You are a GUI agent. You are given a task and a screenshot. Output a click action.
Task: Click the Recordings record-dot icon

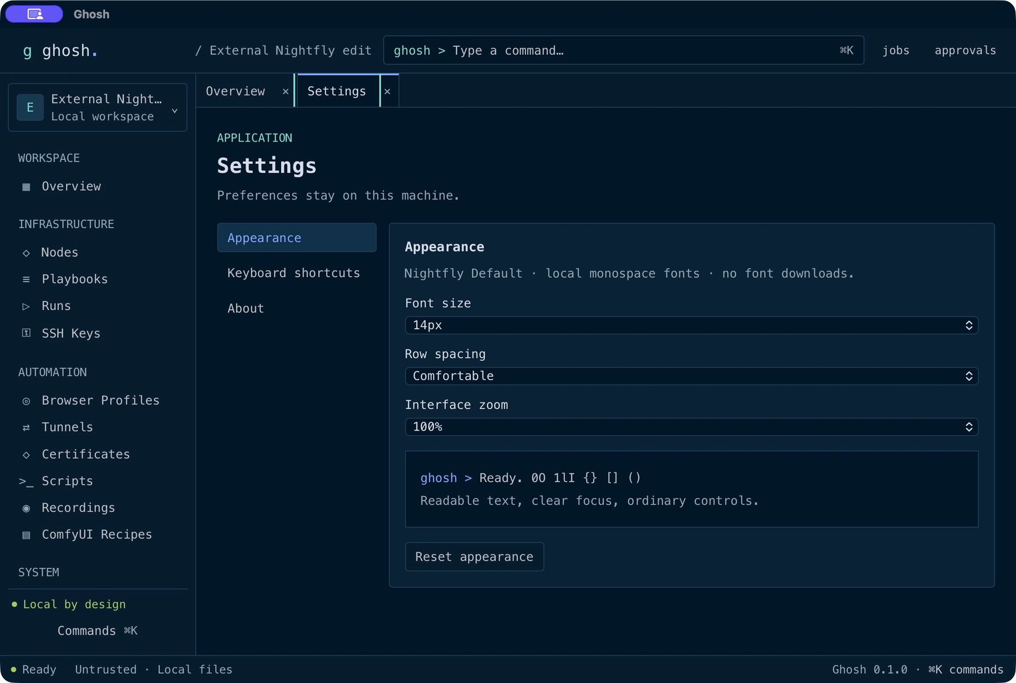[26, 508]
